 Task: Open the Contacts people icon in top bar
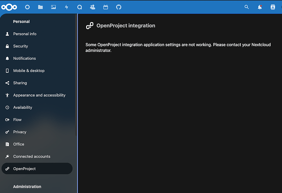click(93, 7)
